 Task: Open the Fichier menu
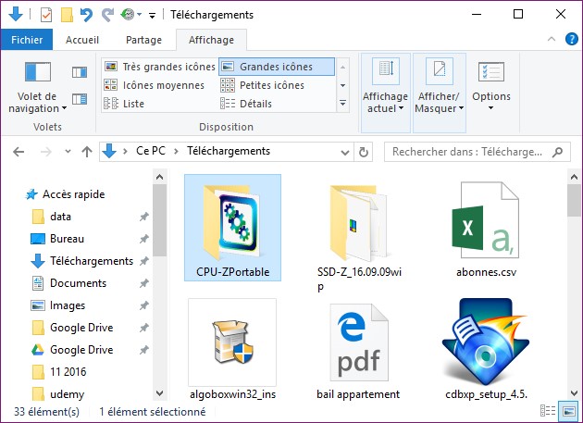coord(26,40)
